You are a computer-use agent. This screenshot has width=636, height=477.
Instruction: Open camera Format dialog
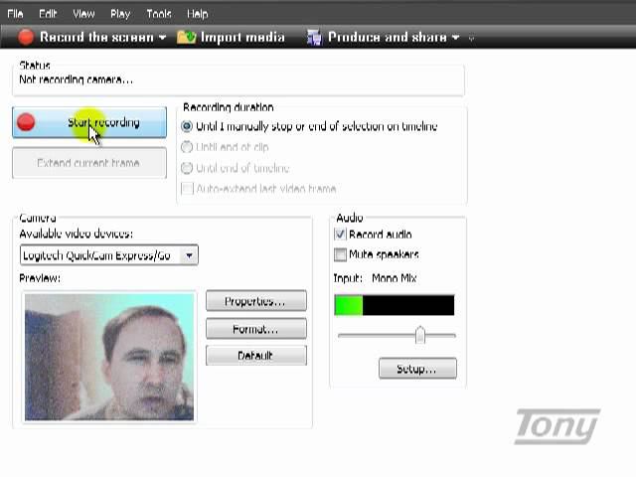click(x=256, y=329)
